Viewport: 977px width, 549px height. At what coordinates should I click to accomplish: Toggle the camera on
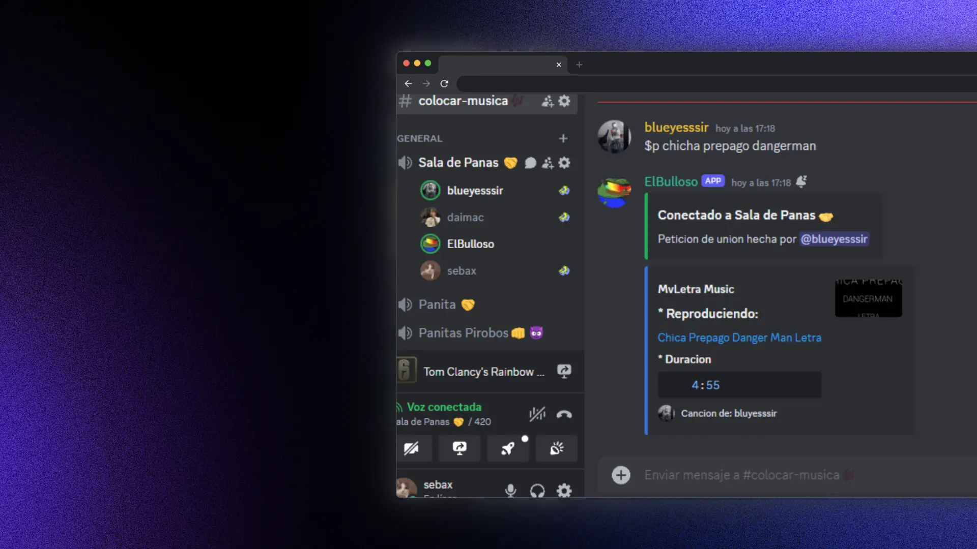(x=411, y=448)
